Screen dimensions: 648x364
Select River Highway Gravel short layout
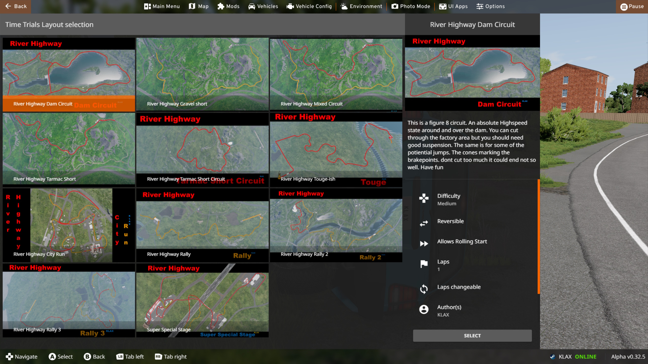click(x=202, y=74)
